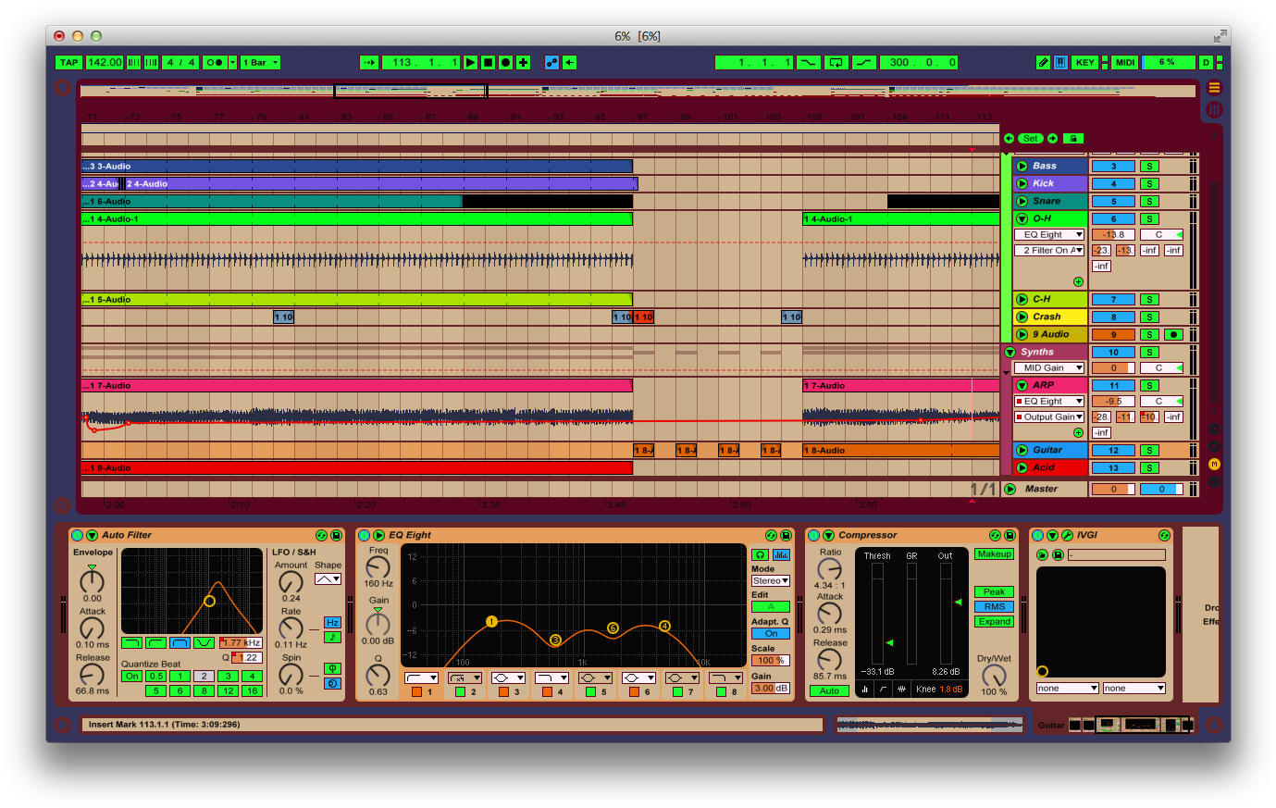This screenshot has width=1276, height=808.
Task: Toggle the Punch-Out switch icon
Action: 863,63
